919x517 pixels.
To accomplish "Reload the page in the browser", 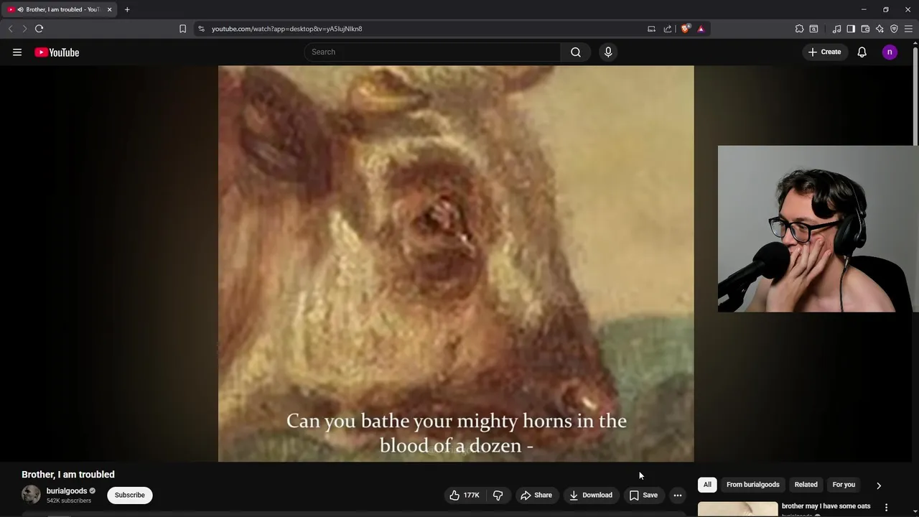I will tap(39, 29).
